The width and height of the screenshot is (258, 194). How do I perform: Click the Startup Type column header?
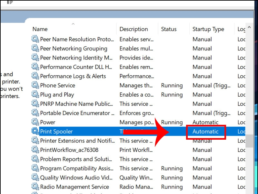(208, 29)
